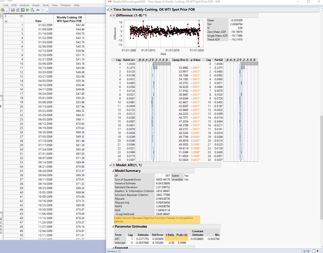This screenshot has width=323, height=253.
Task: Click the Distribution icon in the toolbar
Action: click(28, 10)
